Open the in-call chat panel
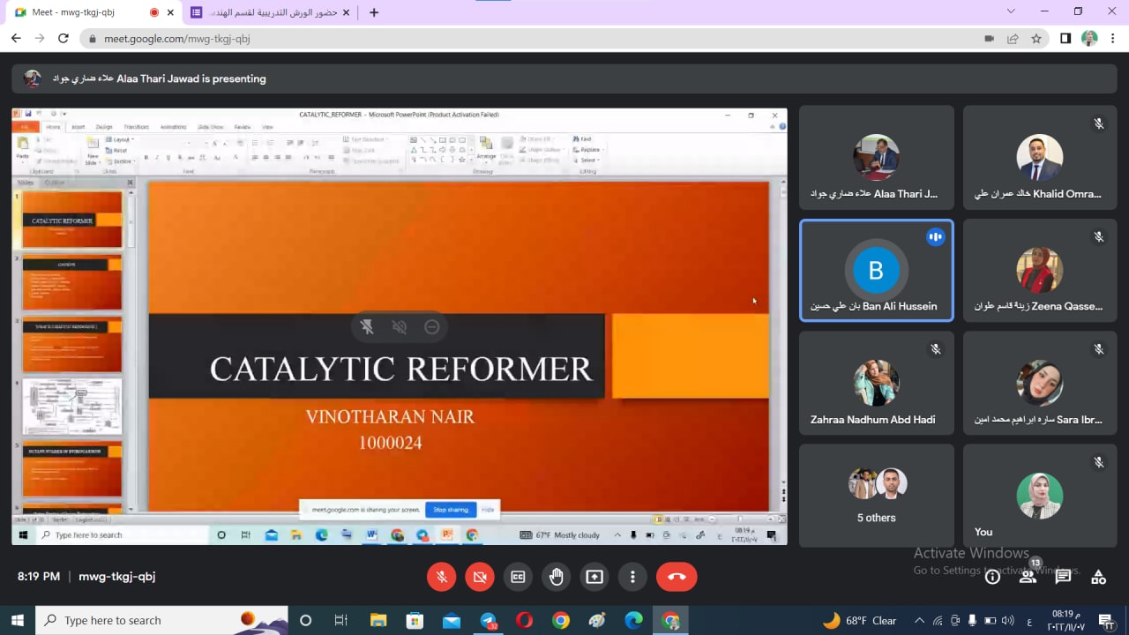 [1063, 577]
